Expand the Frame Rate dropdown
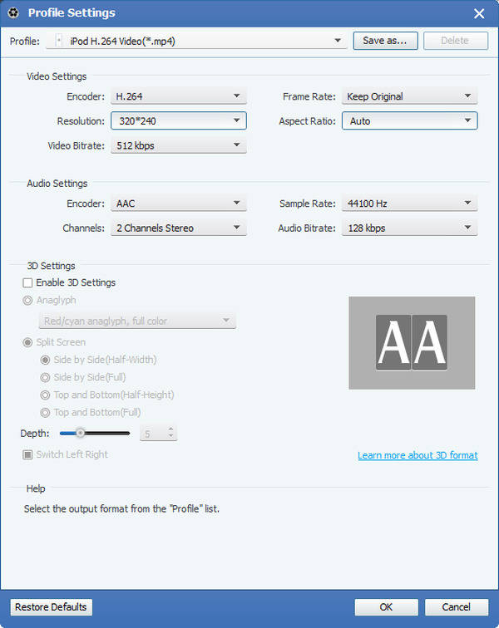 pyautogui.click(x=409, y=96)
